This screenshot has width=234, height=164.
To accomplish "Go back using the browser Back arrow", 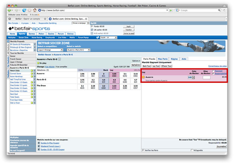I will coord(9,10).
